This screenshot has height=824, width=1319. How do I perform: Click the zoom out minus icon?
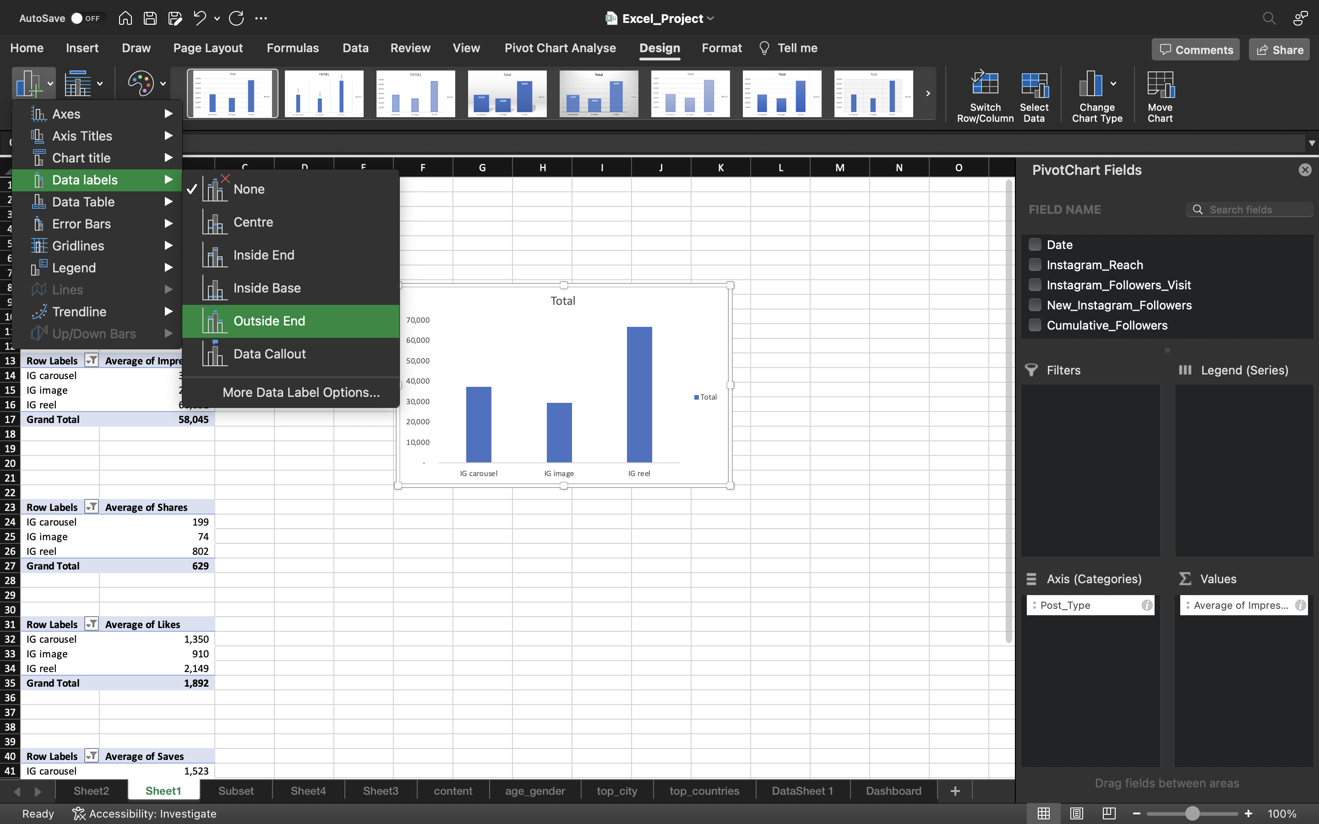[x=1136, y=813]
